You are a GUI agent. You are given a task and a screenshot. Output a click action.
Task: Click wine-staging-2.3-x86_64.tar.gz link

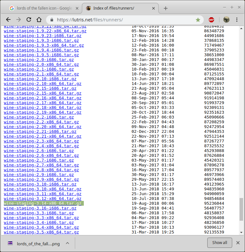click(x=41, y=141)
